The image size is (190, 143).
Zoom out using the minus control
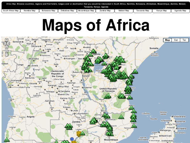pos(7,55)
